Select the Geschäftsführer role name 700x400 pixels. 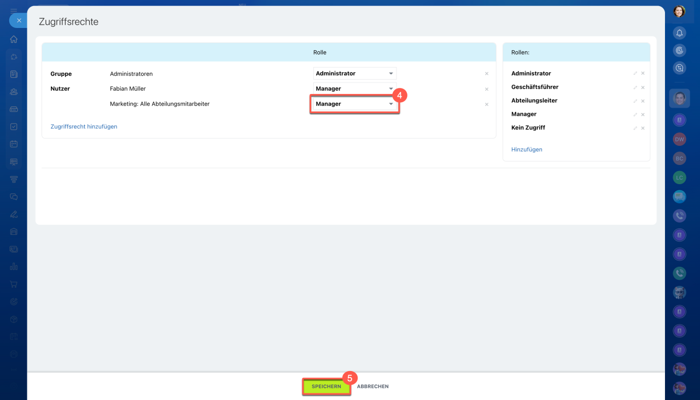tap(535, 87)
